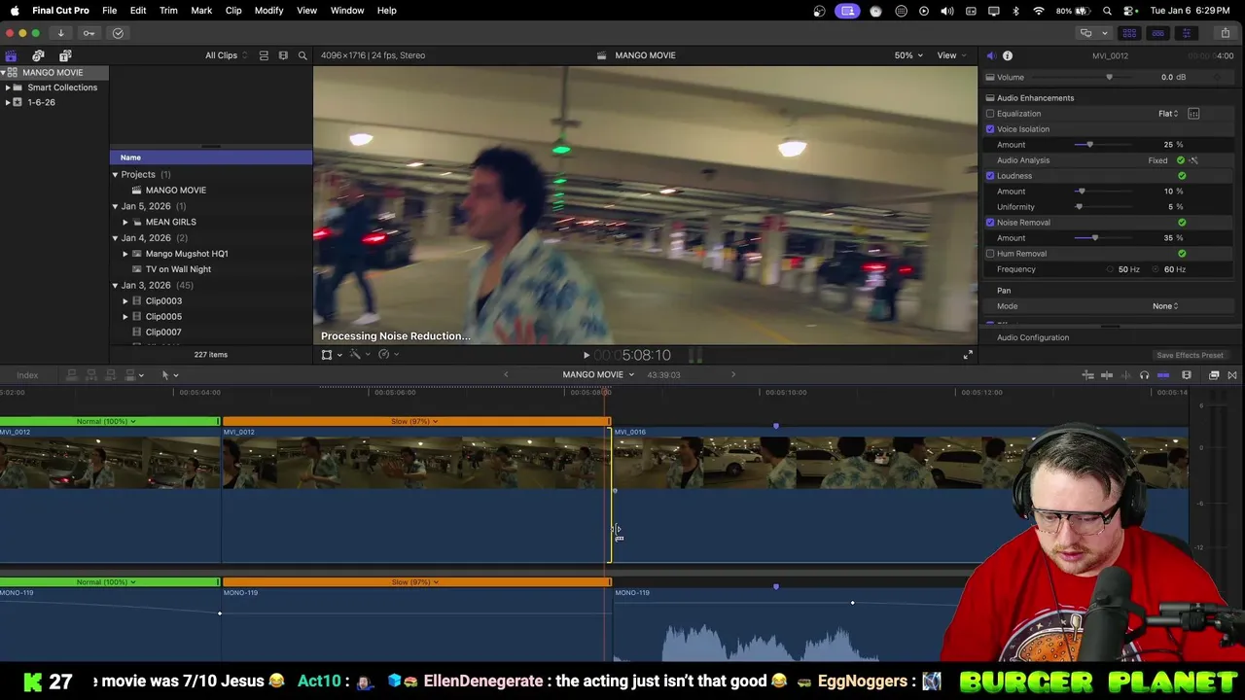Screen dimensions: 1245x700
Task: Toggle clip appearance filmstrip/list icon
Action: pyautogui.click(x=264, y=55)
